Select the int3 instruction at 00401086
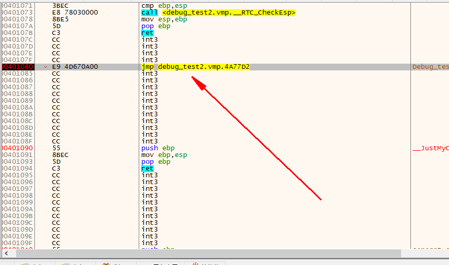The height and width of the screenshot is (265, 449). pyautogui.click(x=150, y=80)
